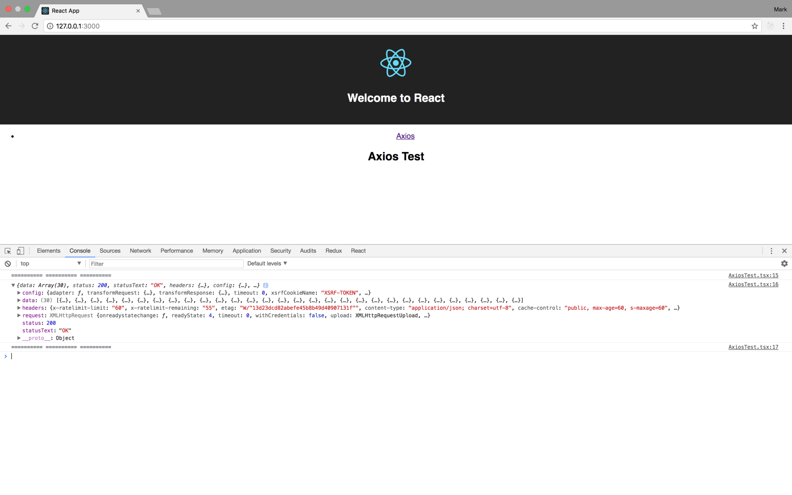
Task: Click the browser back arrow
Action: point(8,26)
